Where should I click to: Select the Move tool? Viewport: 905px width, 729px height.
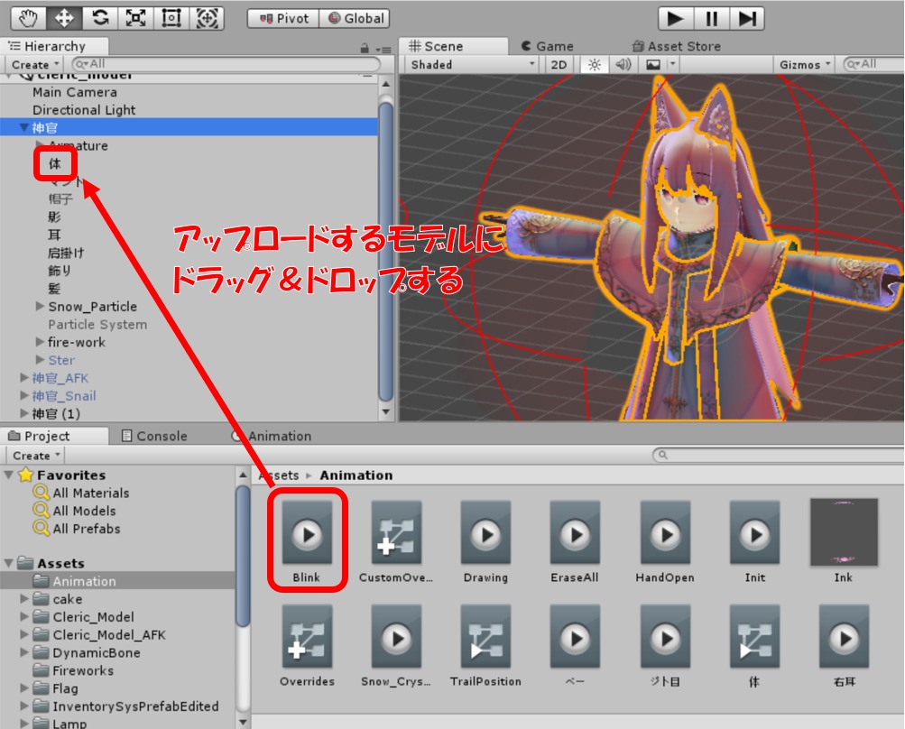64,18
